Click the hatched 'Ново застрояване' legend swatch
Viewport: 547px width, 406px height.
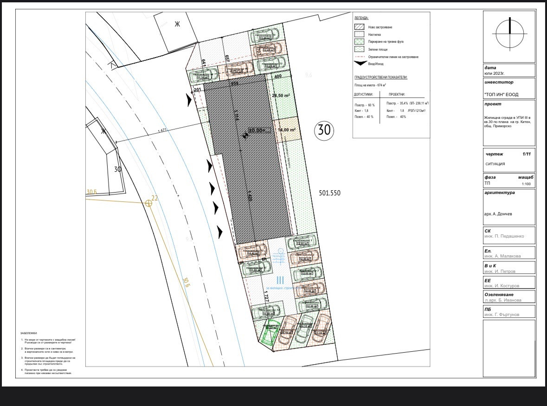[359, 26]
